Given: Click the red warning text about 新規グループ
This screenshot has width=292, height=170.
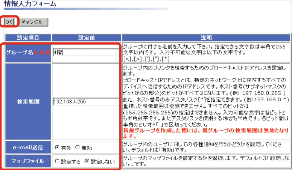Looking at the screenshot, I should 205,133.
